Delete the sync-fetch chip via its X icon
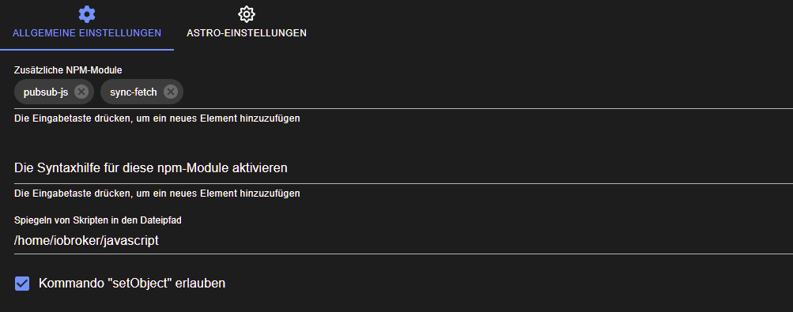Image resolution: width=793 pixels, height=312 pixels. [171, 92]
